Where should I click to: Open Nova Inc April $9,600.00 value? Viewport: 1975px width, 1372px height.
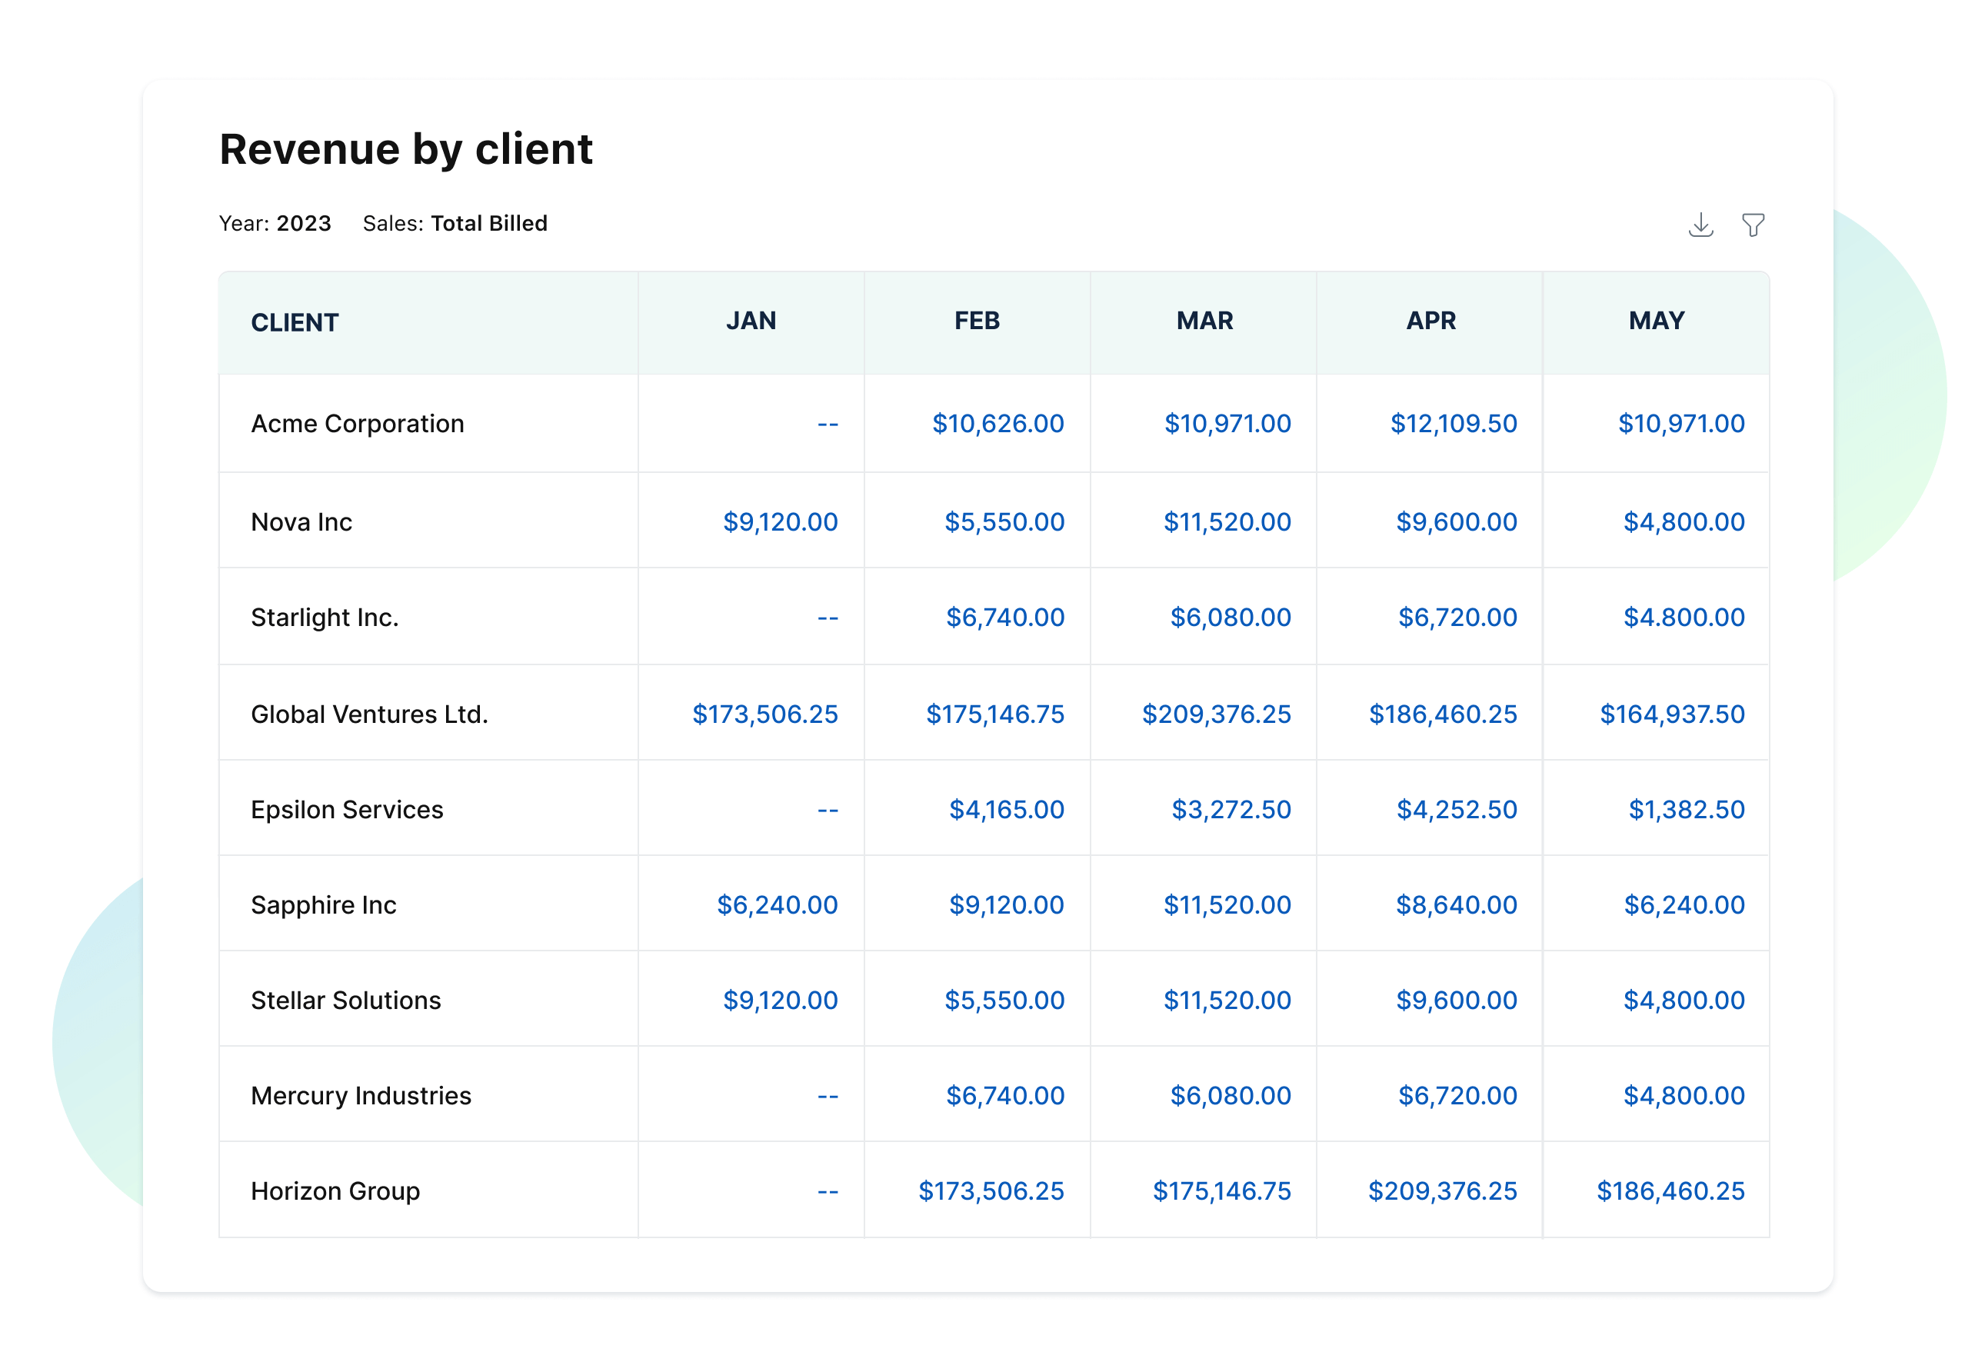1456,522
